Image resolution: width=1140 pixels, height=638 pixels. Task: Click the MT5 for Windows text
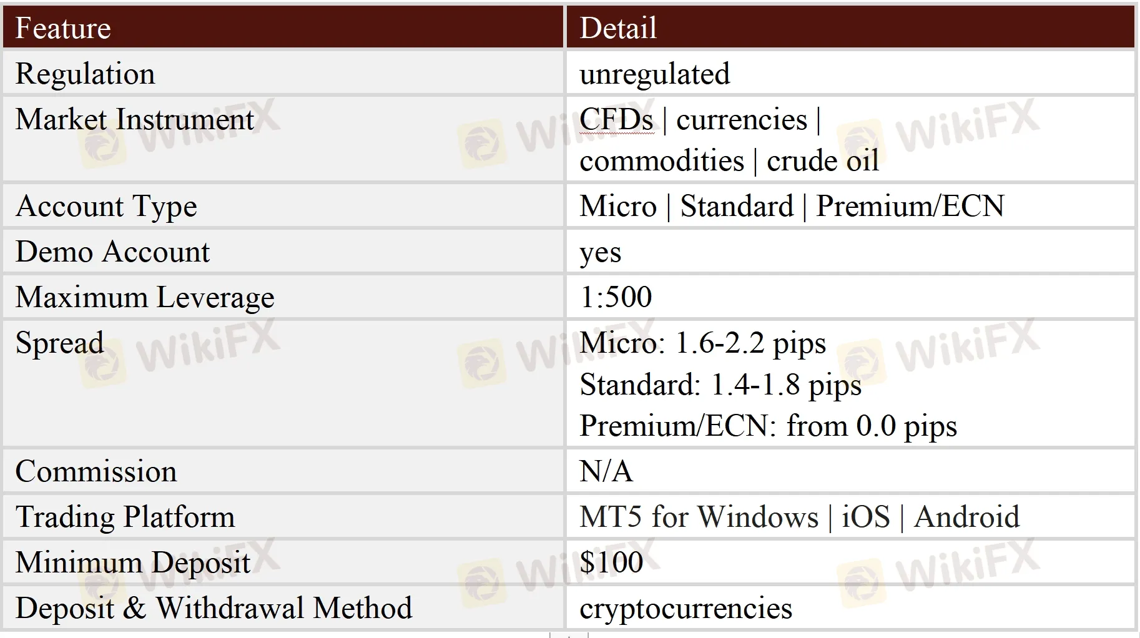[x=699, y=517]
